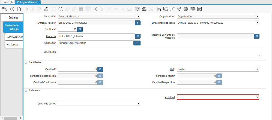Click the paperclip attachment icon
Image resolution: width=272 pixels, height=120 pixels.
click(67, 9)
